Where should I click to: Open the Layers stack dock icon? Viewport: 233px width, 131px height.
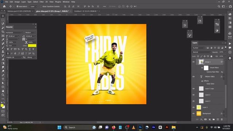[230, 58]
